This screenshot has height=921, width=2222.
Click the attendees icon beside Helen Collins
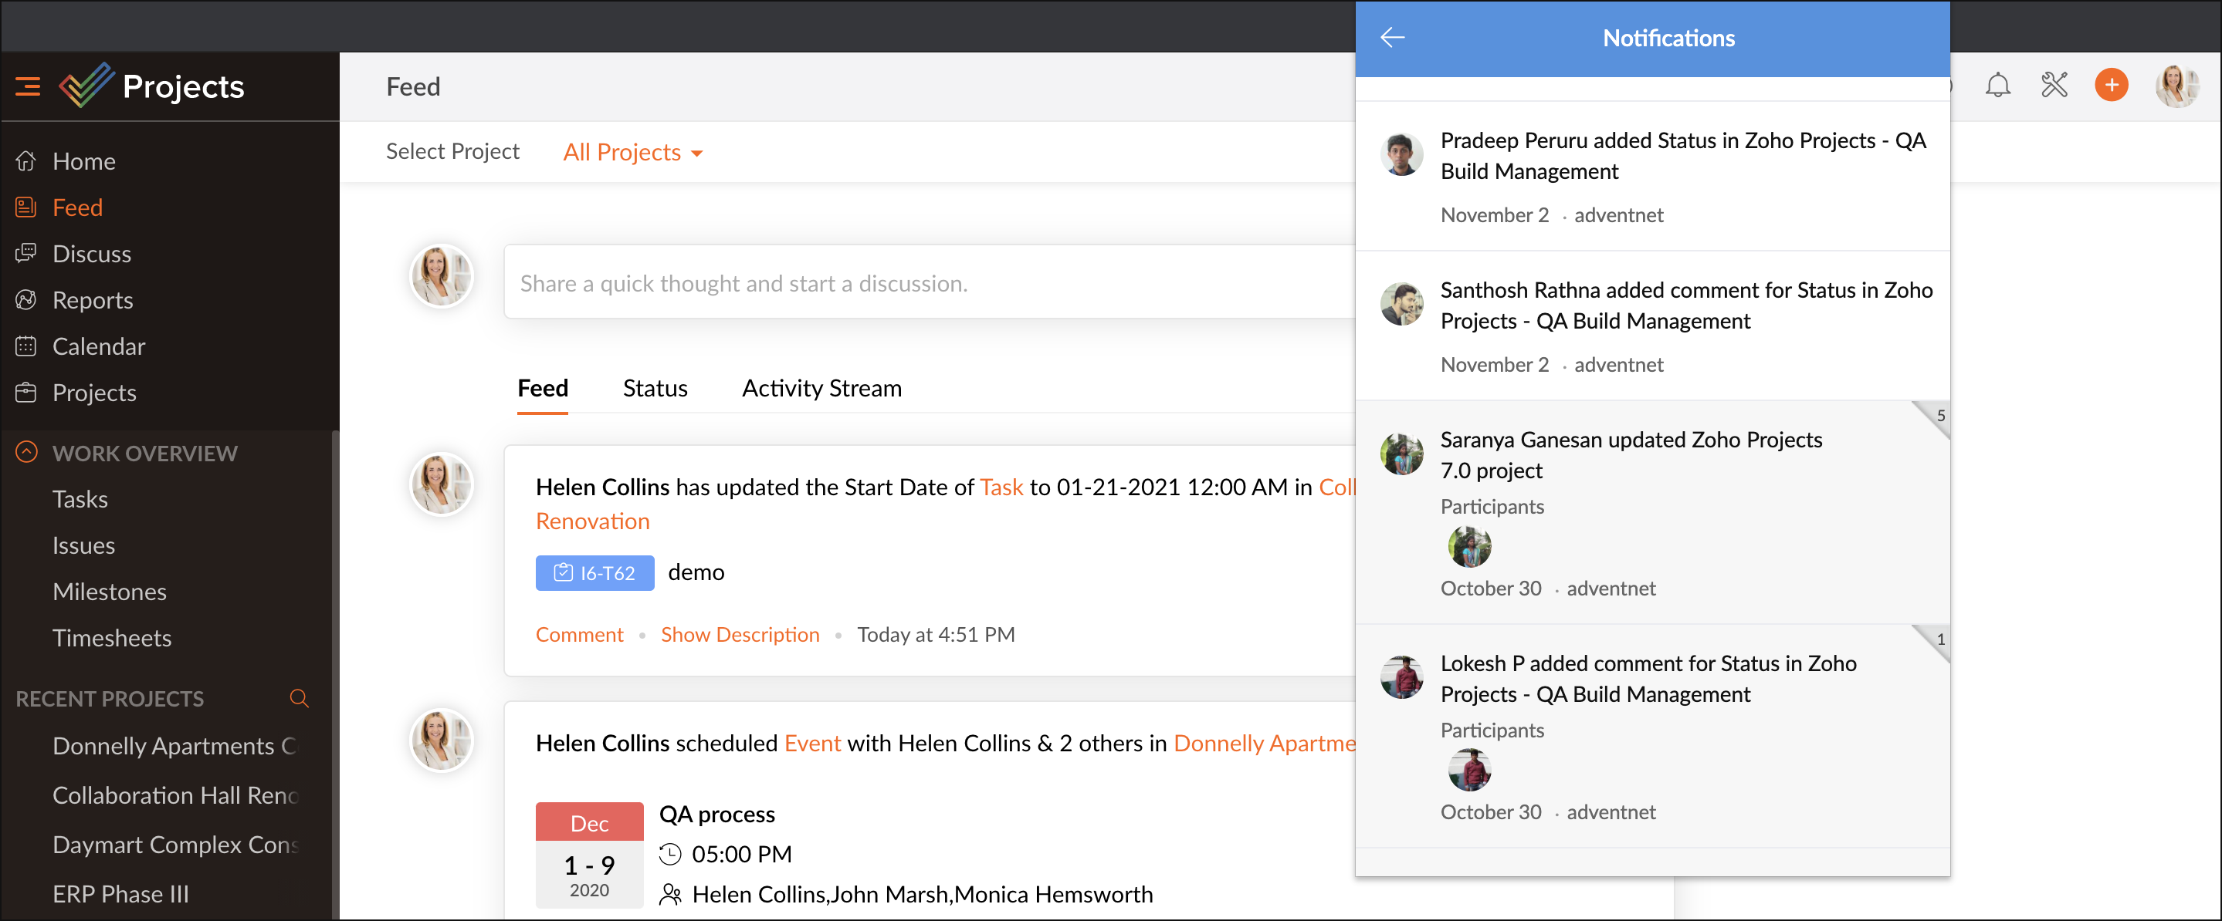(x=670, y=895)
